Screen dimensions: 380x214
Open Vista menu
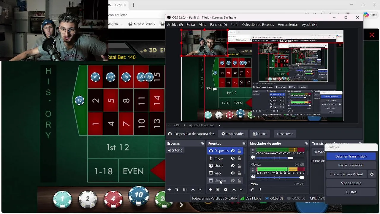(202, 25)
